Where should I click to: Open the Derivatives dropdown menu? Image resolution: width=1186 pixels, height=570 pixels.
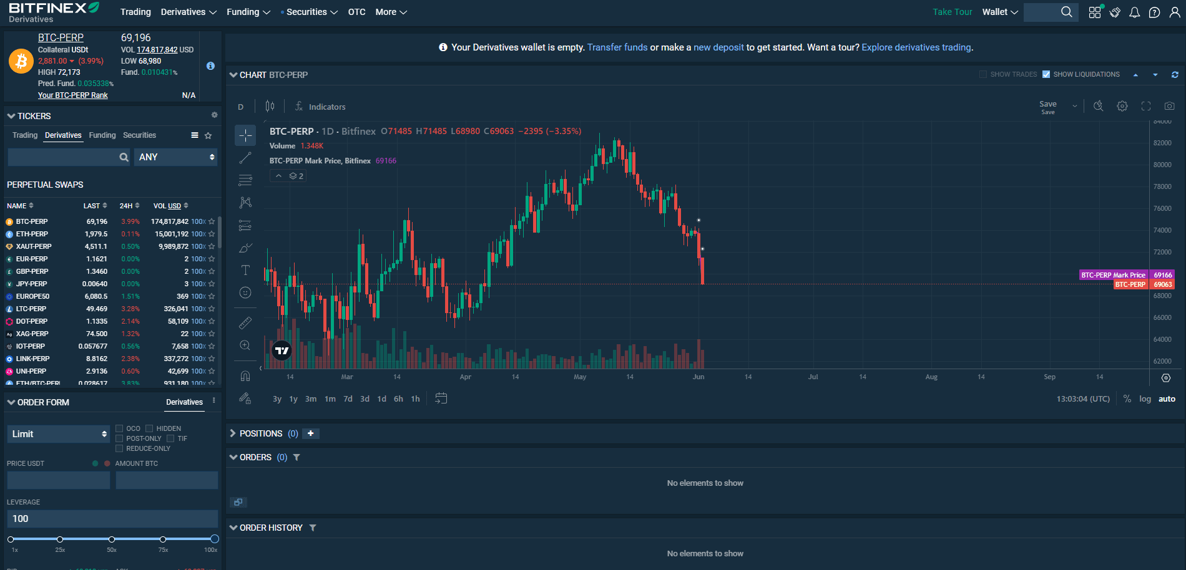coord(189,12)
